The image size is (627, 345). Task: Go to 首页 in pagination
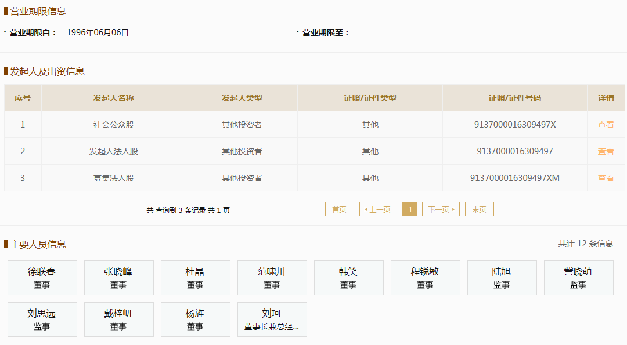339,209
